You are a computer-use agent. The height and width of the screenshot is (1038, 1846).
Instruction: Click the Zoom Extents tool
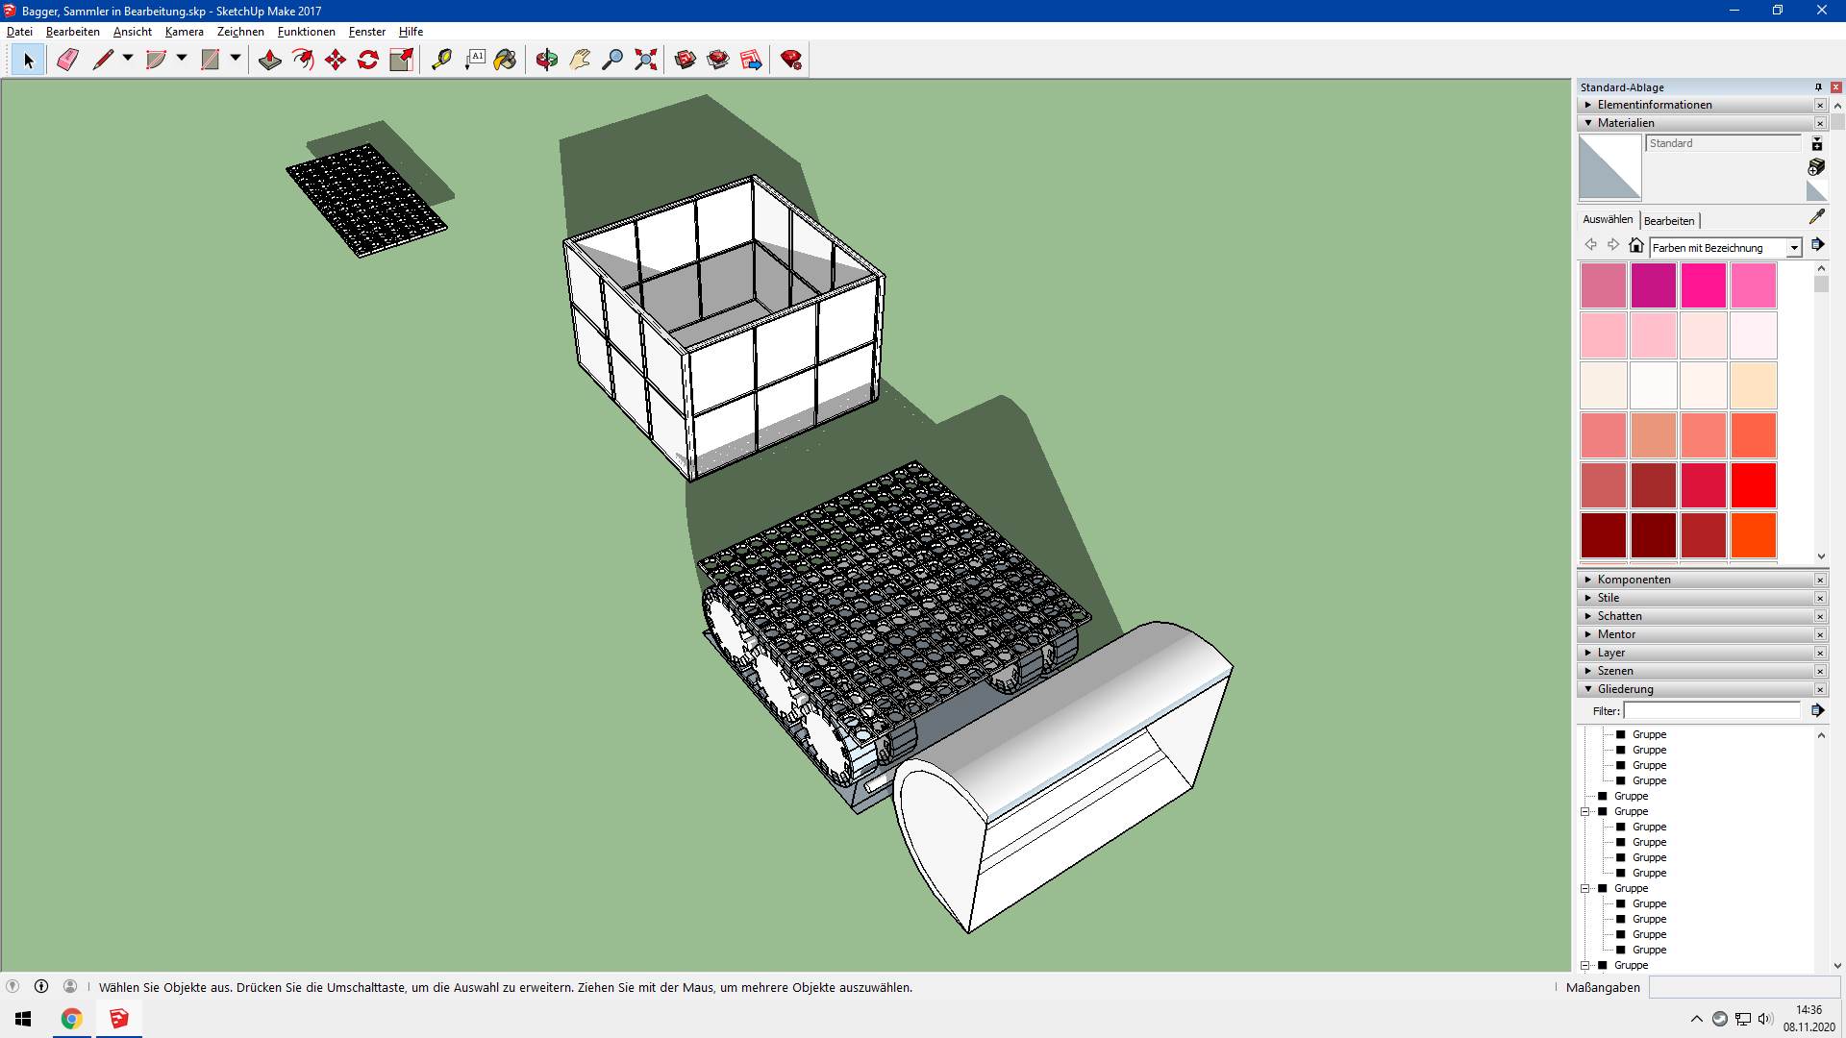[646, 61]
